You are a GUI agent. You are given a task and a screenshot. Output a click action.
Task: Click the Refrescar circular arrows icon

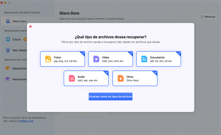coord(202,17)
